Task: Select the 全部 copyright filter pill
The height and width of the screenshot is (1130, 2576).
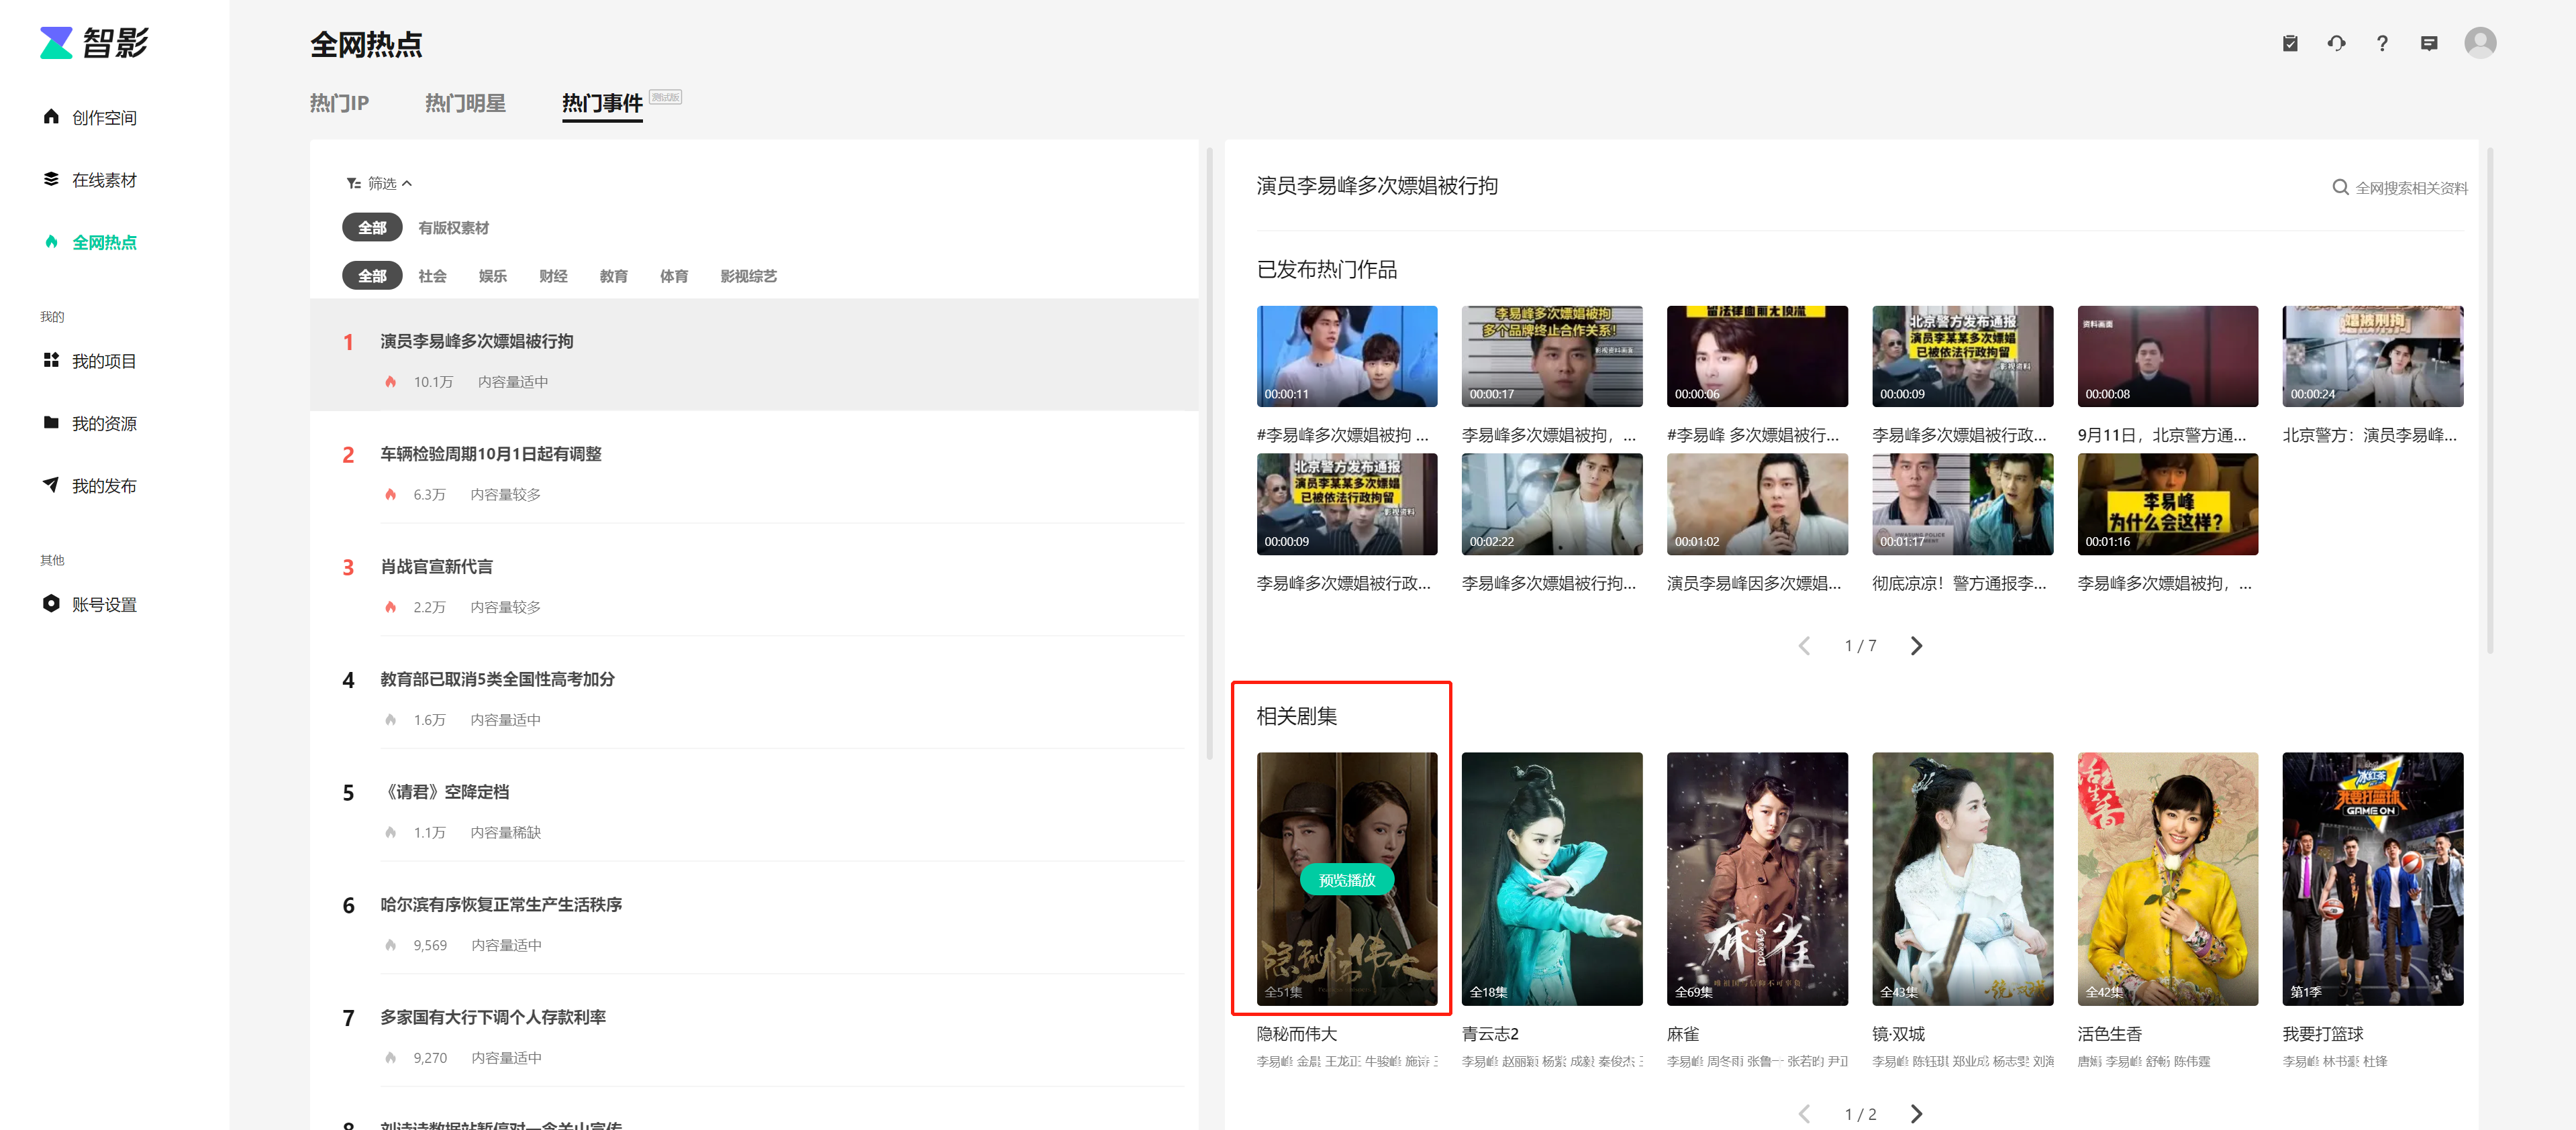Action: tap(372, 228)
